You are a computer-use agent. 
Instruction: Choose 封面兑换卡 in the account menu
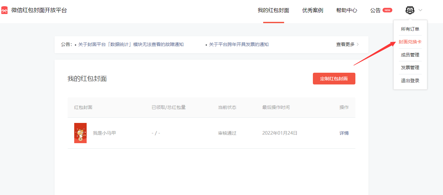[410, 42]
